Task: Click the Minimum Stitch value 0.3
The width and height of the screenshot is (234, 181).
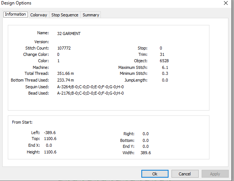Action: point(165,73)
